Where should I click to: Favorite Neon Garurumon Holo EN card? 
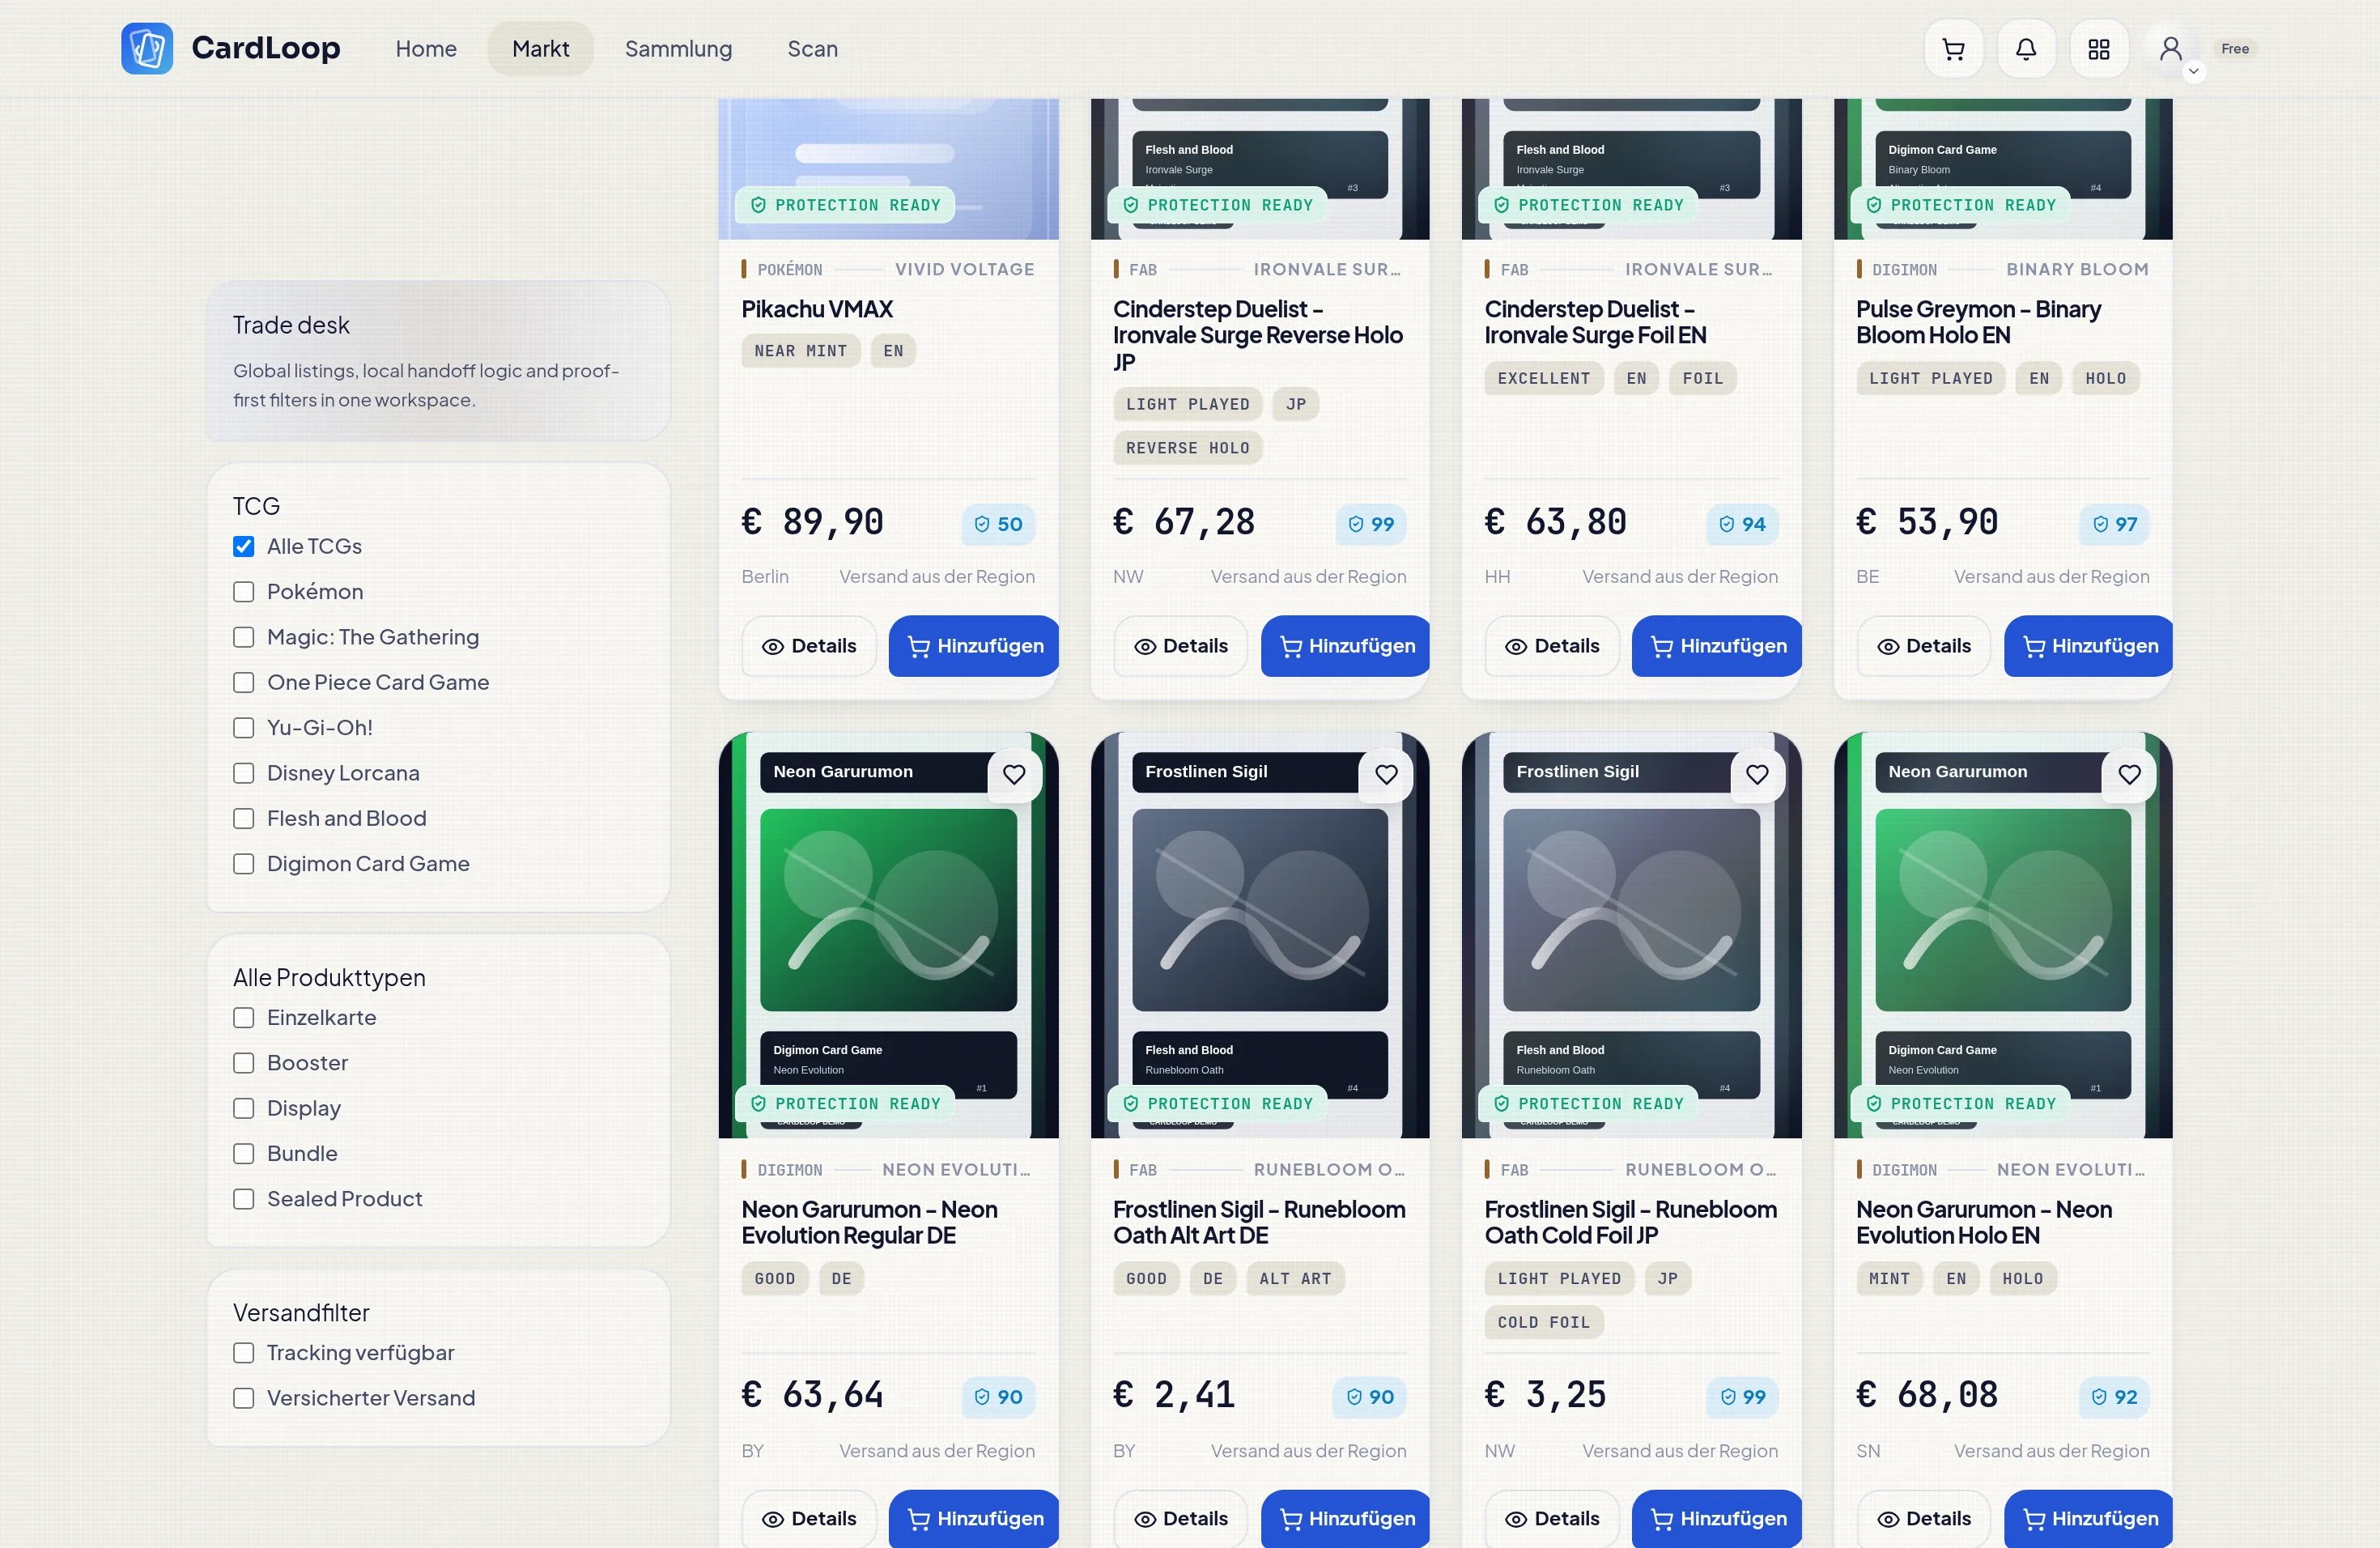(2129, 774)
